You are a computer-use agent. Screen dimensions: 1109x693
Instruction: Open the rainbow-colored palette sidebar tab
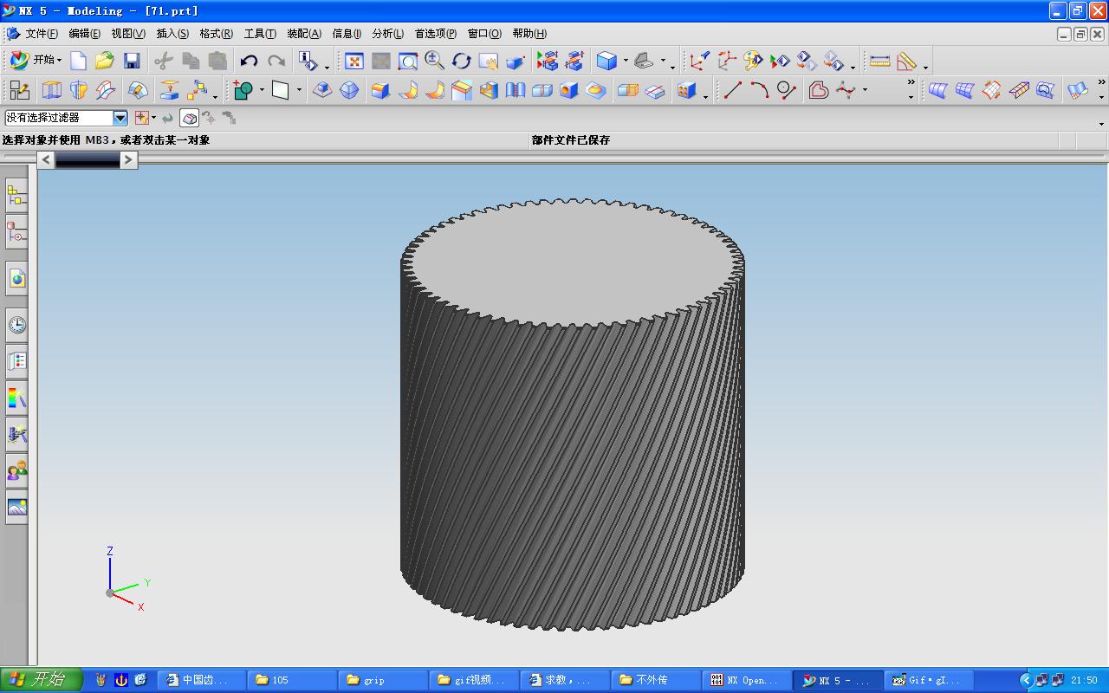[16, 398]
